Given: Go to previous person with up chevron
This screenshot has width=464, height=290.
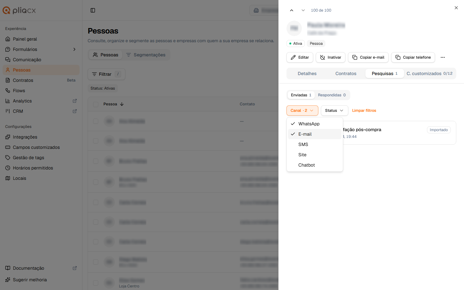Looking at the screenshot, I should pos(292,10).
